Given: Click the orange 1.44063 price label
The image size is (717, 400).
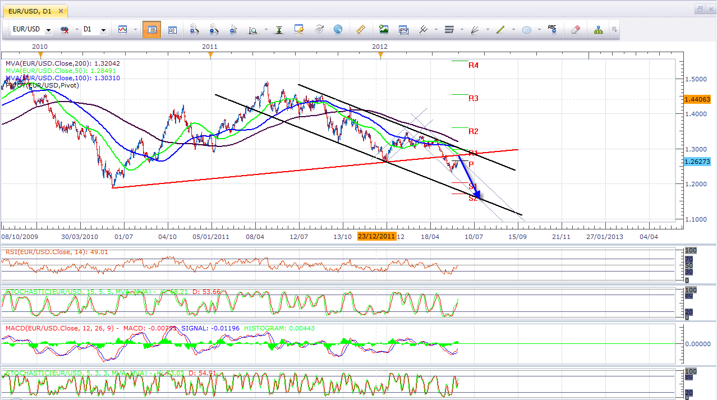Looking at the screenshot, I should coord(697,99).
